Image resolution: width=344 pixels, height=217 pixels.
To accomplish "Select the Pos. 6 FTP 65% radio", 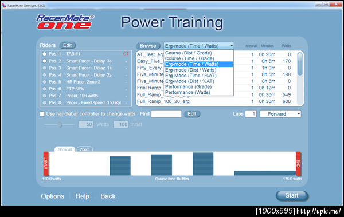I will click(x=45, y=89).
